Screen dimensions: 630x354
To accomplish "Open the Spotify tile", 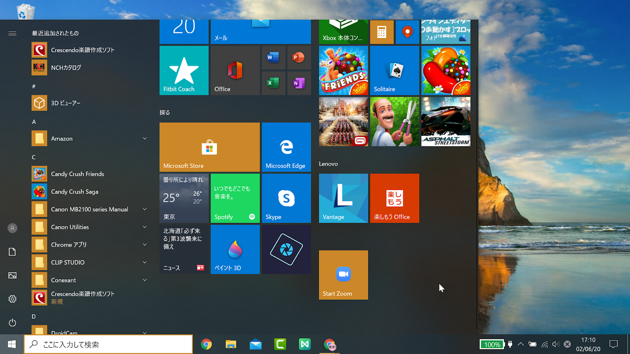I will coord(235,198).
